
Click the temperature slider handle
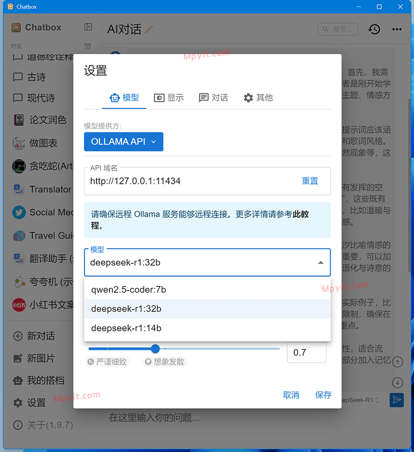coord(155,348)
